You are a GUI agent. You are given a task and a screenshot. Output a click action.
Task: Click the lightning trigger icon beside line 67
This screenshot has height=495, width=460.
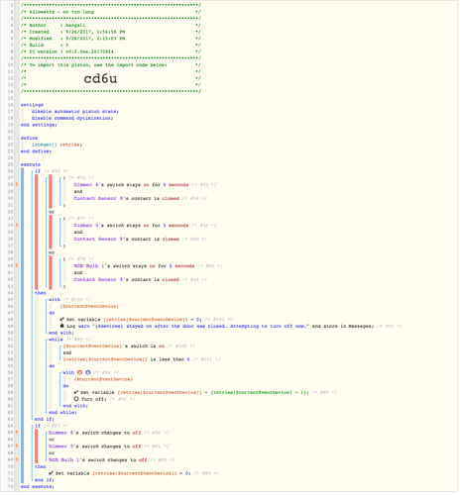pyautogui.click(x=17, y=447)
